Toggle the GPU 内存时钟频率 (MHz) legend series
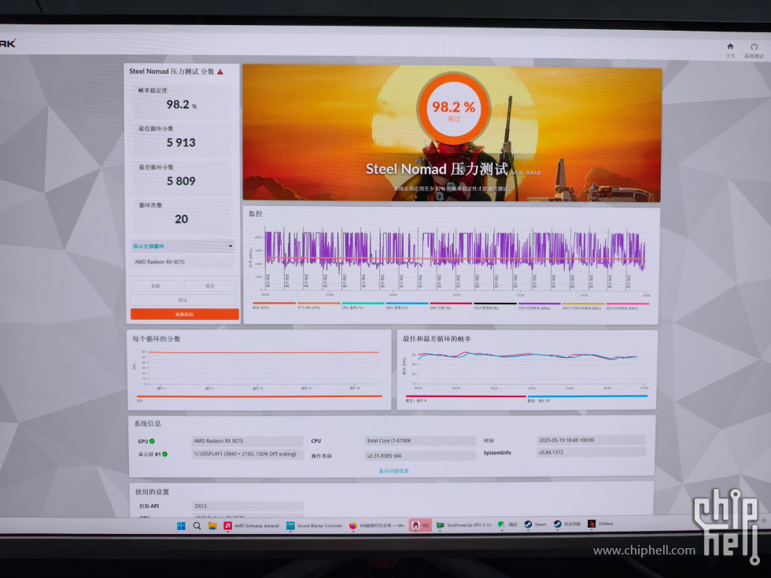The width and height of the screenshot is (771, 578). click(583, 306)
